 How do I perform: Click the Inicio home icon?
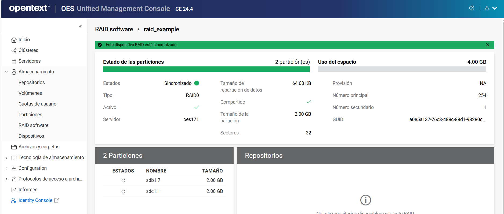(14, 40)
